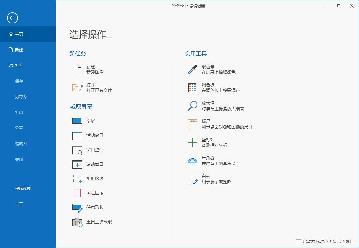This screenshot has height=248, width=359.
Task: Click the 窗口控件 label
Action: [95, 150]
